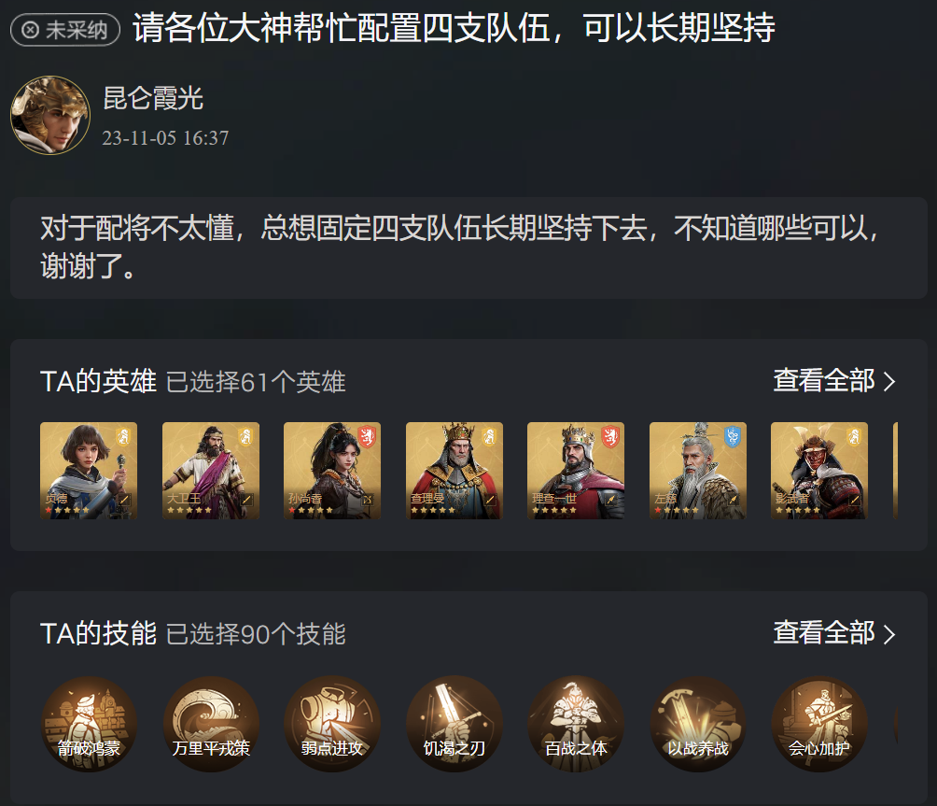Screen dimensions: 937x806
Task: Open the 弱点进攻 skill icon
Action: click(x=332, y=724)
